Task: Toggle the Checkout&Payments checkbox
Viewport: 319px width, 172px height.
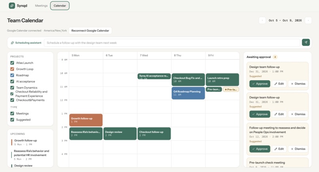Action: [x=12, y=100]
